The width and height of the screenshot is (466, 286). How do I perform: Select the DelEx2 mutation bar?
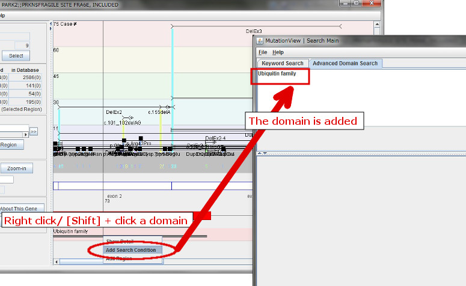(114, 112)
